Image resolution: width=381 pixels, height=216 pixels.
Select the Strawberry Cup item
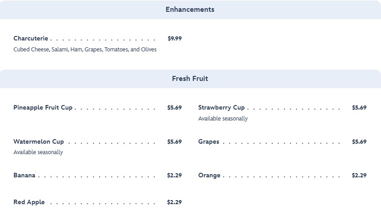221,108
